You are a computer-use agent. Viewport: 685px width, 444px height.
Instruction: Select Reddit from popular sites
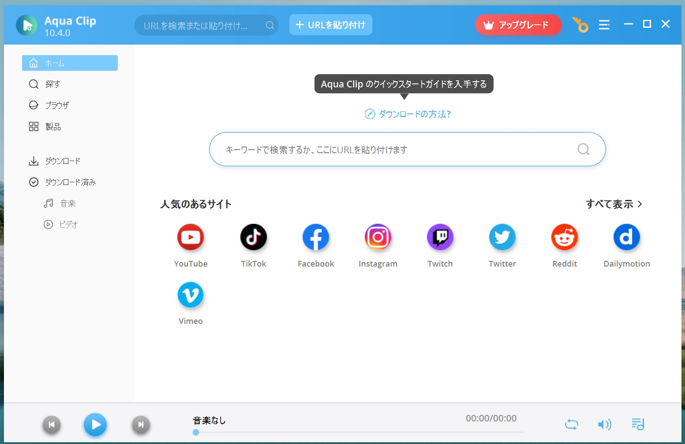pyautogui.click(x=565, y=237)
